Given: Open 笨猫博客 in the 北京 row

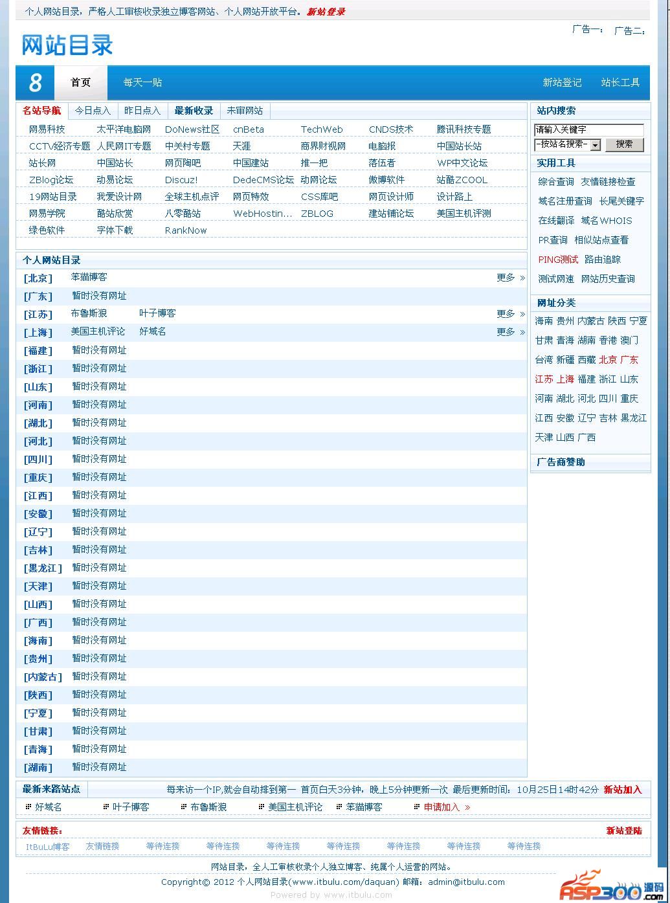Looking at the screenshot, I should click(x=89, y=277).
